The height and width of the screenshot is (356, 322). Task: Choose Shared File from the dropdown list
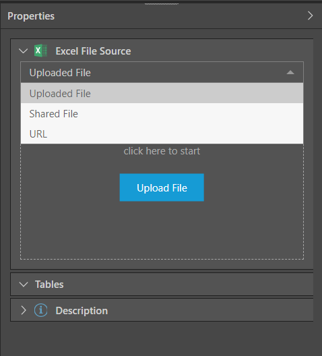click(162, 113)
